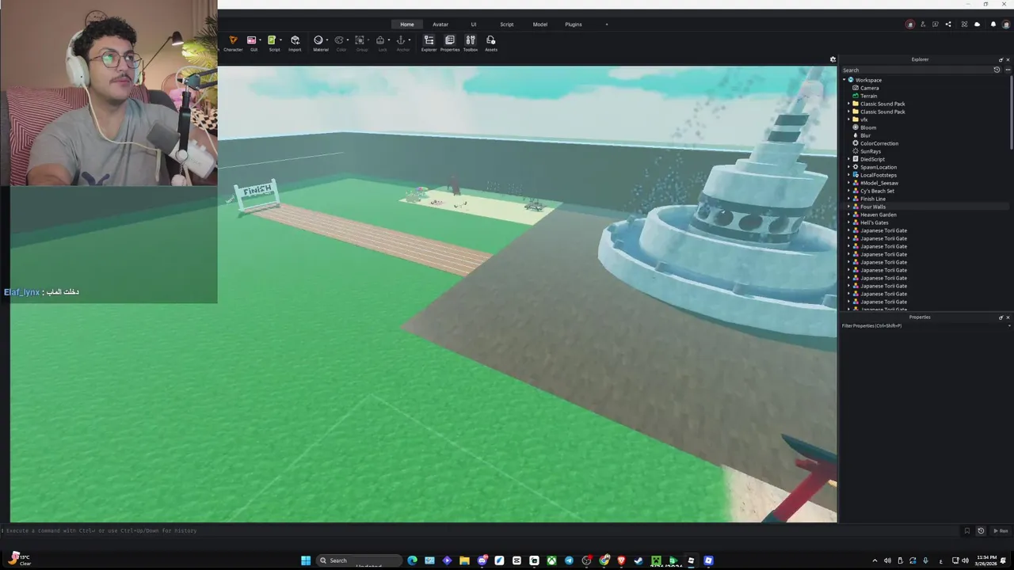
Task: Switch to the Script tab
Action: tap(506, 25)
